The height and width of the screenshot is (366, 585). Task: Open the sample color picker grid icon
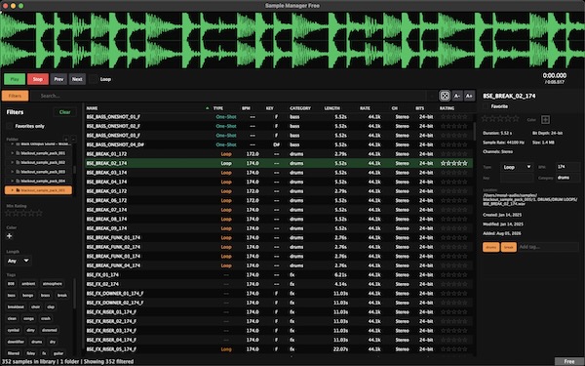coord(545,119)
